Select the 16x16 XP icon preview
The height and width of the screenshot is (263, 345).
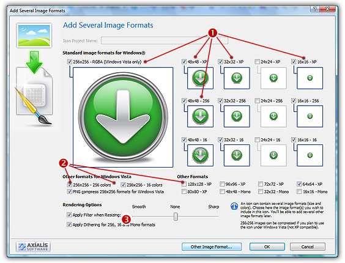point(310,78)
